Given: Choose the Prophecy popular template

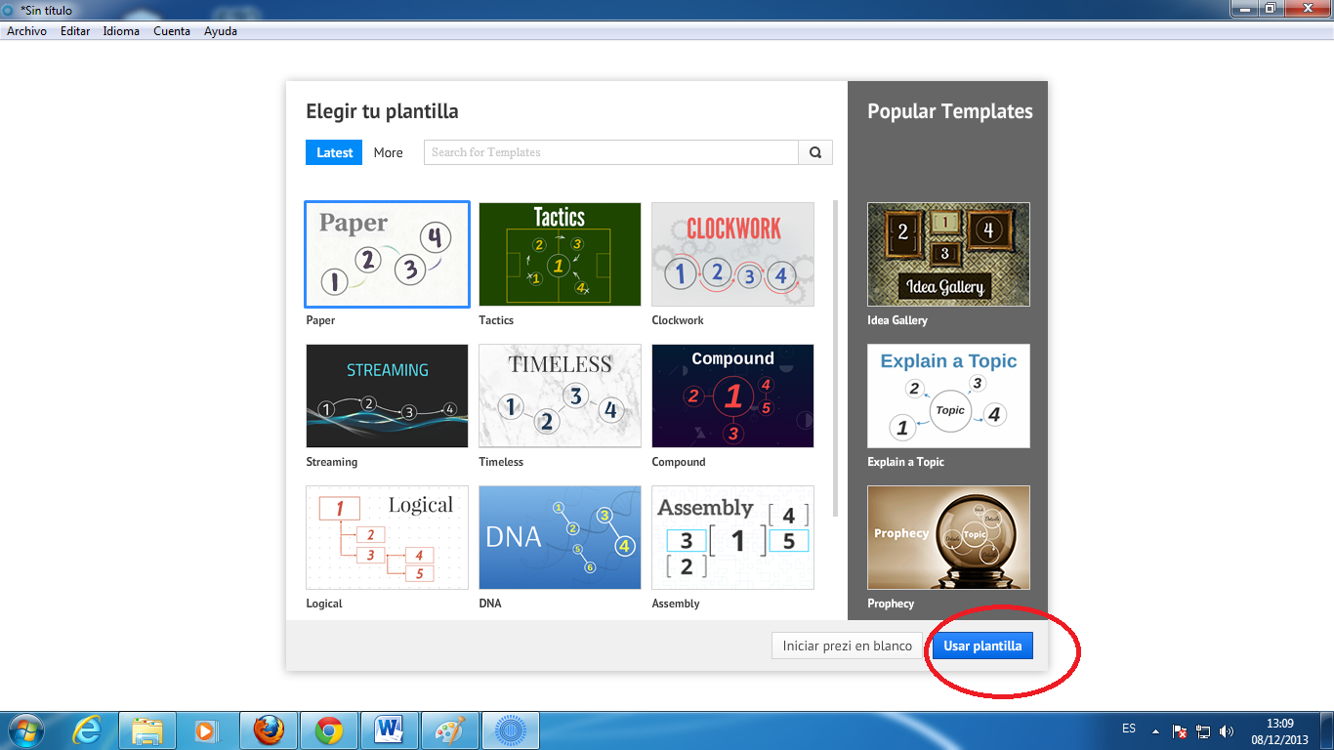Looking at the screenshot, I should click(947, 537).
